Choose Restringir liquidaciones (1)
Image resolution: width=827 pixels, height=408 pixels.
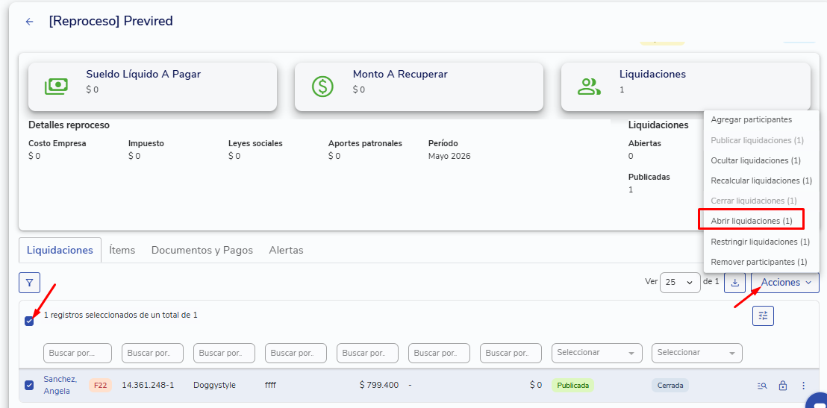coord(761,242)
